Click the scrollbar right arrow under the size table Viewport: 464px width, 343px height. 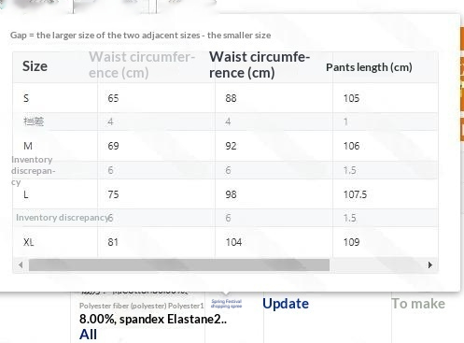(x=430, y=265)
